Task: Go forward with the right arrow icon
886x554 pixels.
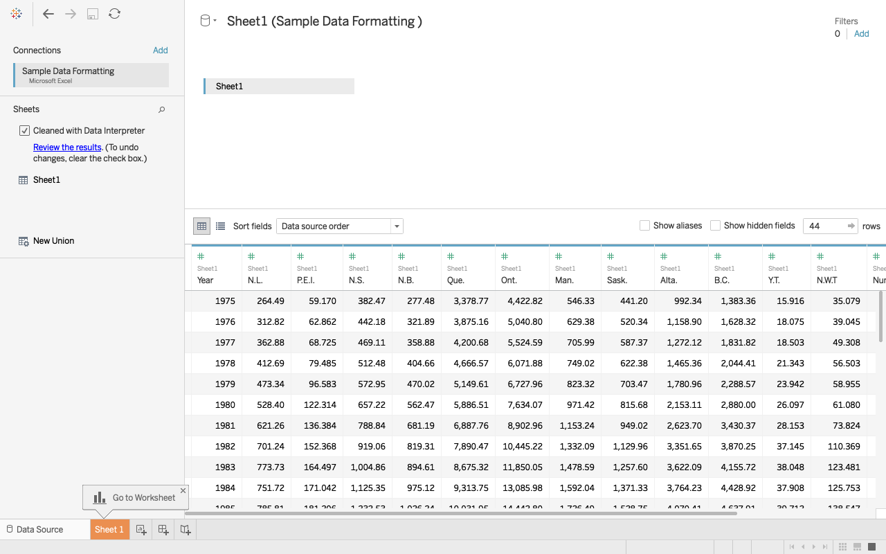Action: click(x=71, y=14)
